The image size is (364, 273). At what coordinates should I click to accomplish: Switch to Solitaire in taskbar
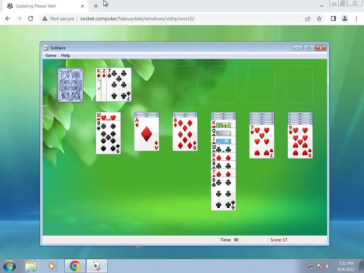coord(97,266)
